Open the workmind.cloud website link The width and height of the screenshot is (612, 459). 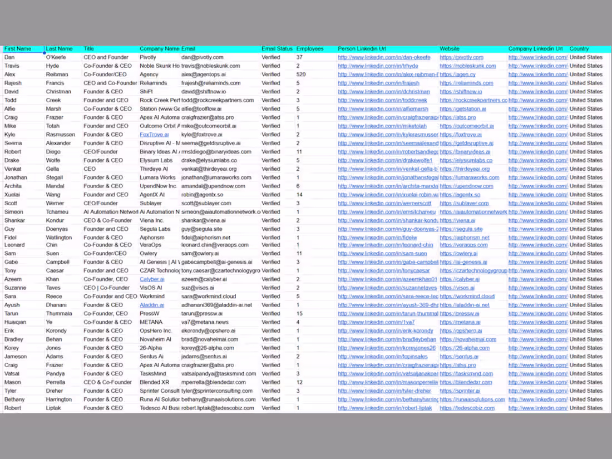pyautogui.click(x=467, y=297)
